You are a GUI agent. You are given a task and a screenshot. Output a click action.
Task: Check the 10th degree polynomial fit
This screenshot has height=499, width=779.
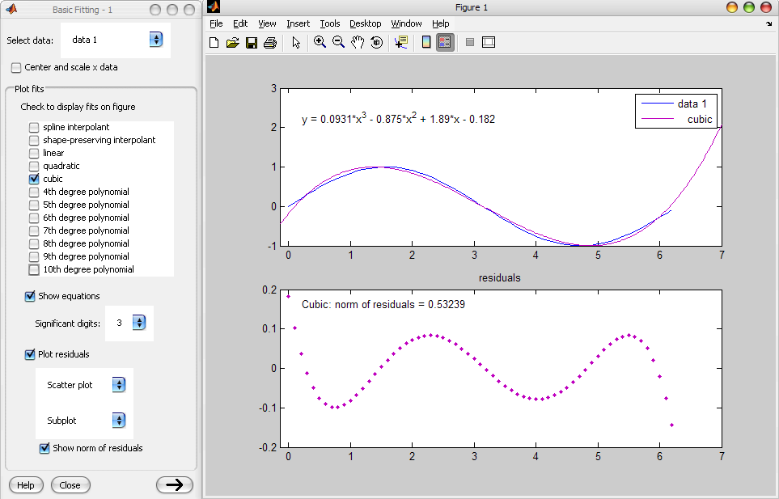34,269
